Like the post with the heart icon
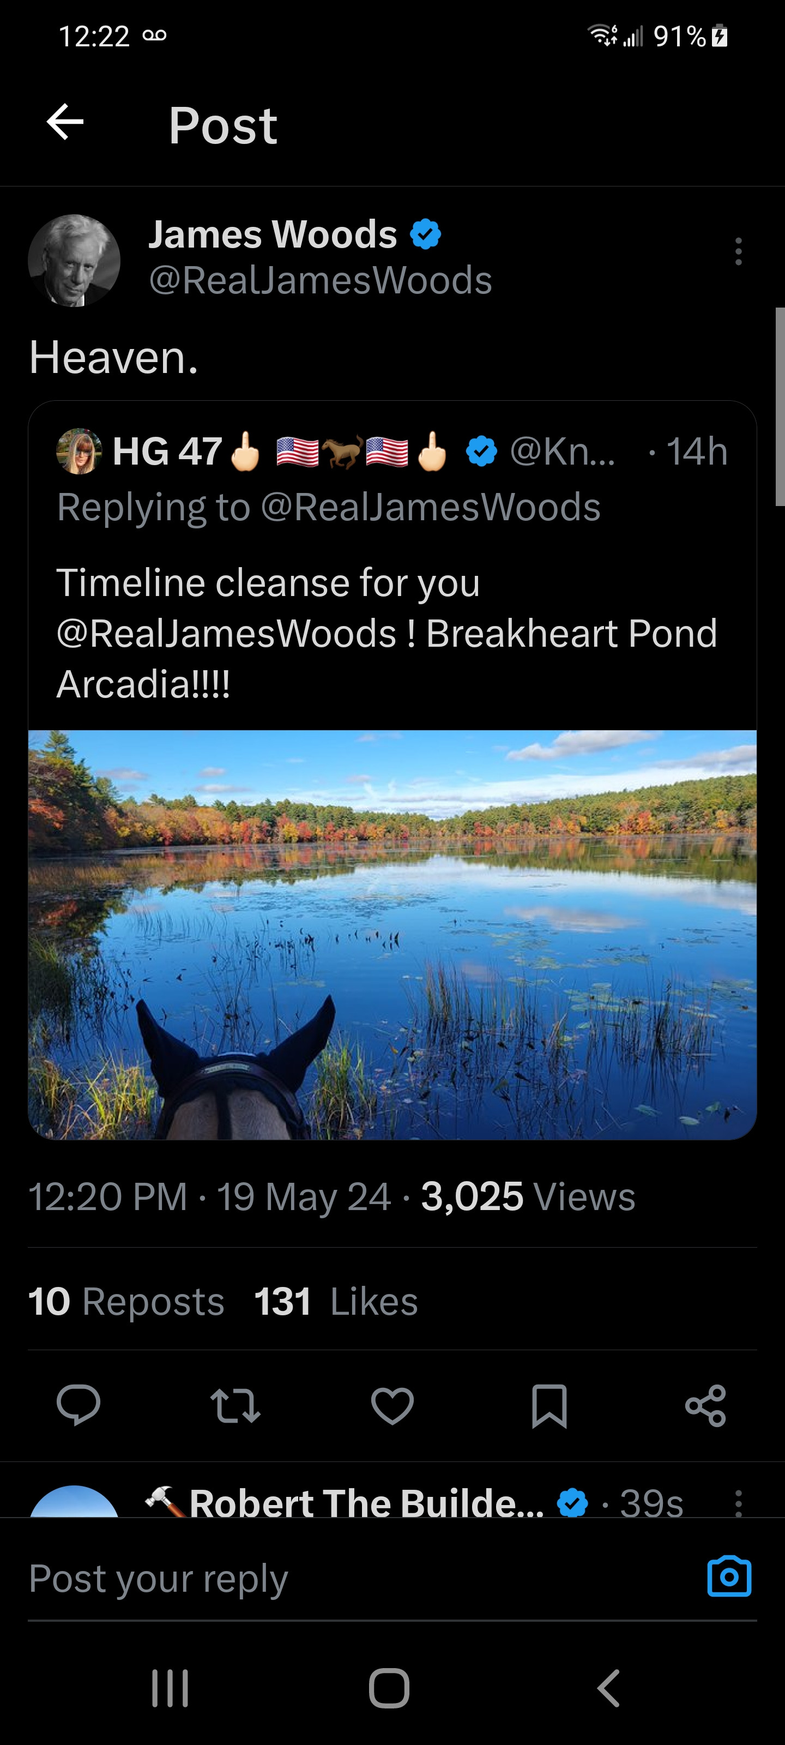Viewport: 785px width, 1745px height. click(x=392, y=1405)
